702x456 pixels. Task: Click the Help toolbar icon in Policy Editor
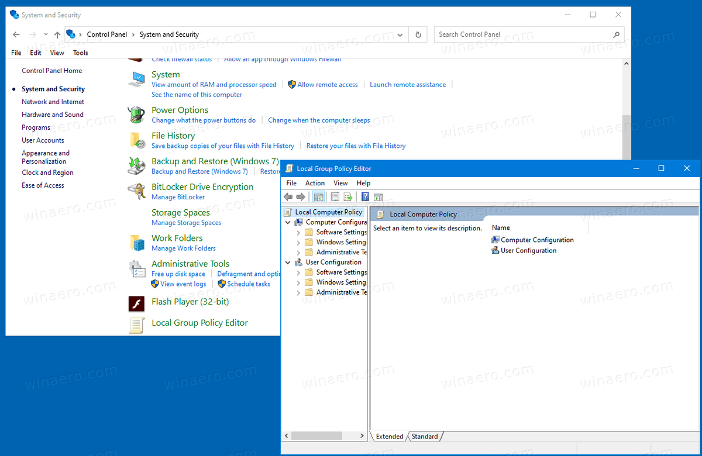pos(365,197)
